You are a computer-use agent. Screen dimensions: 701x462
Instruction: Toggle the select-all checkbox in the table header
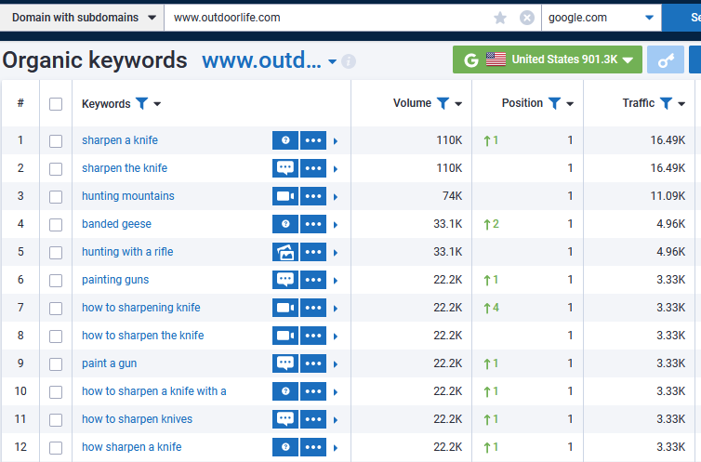56,104
